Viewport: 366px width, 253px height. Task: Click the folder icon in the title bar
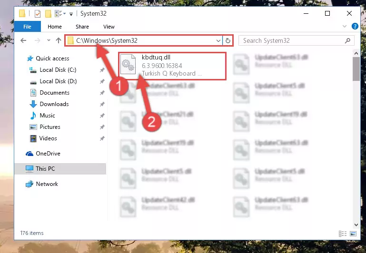pos(22,13)
